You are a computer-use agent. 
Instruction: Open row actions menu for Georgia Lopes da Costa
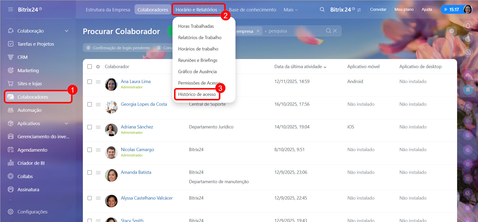pyautogui.click(x=98, y=104)
